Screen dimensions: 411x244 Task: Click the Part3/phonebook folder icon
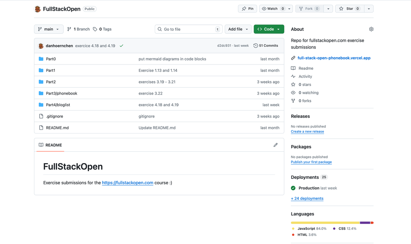click(41, 93)
